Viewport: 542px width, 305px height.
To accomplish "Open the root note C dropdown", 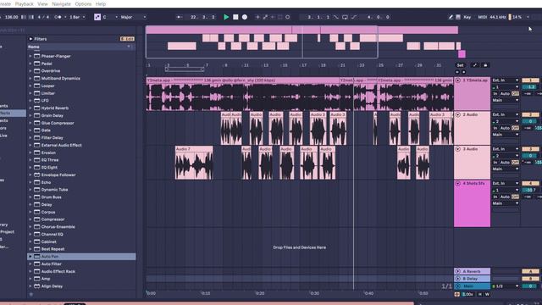I will coord(110,17).
